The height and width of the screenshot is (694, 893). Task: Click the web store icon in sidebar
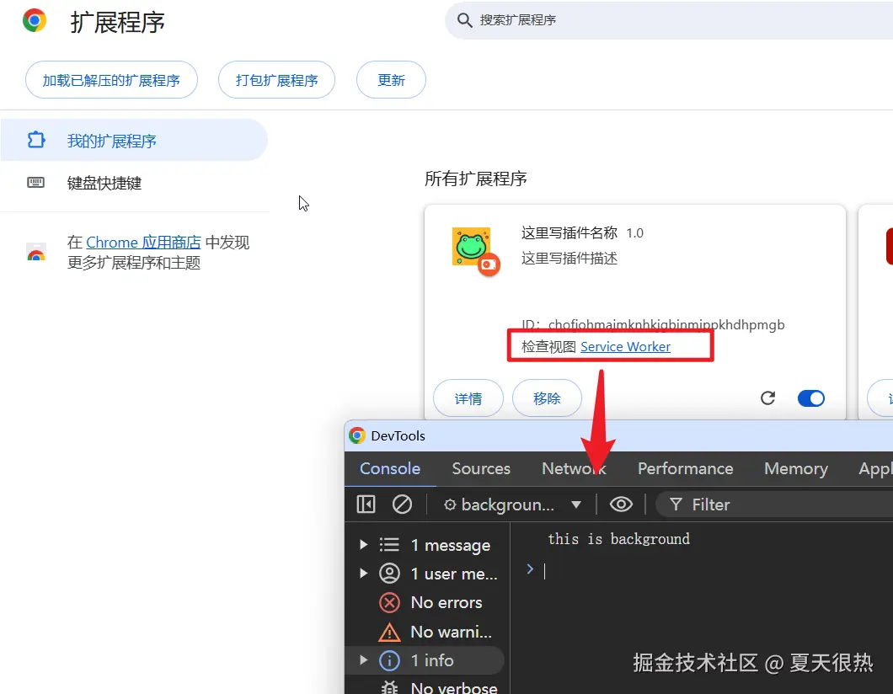36,252
